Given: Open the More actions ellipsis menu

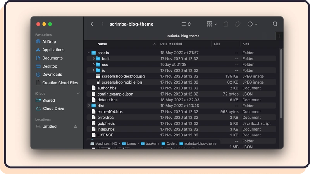Looking at the screenshot, I should [x=252, y=24].
